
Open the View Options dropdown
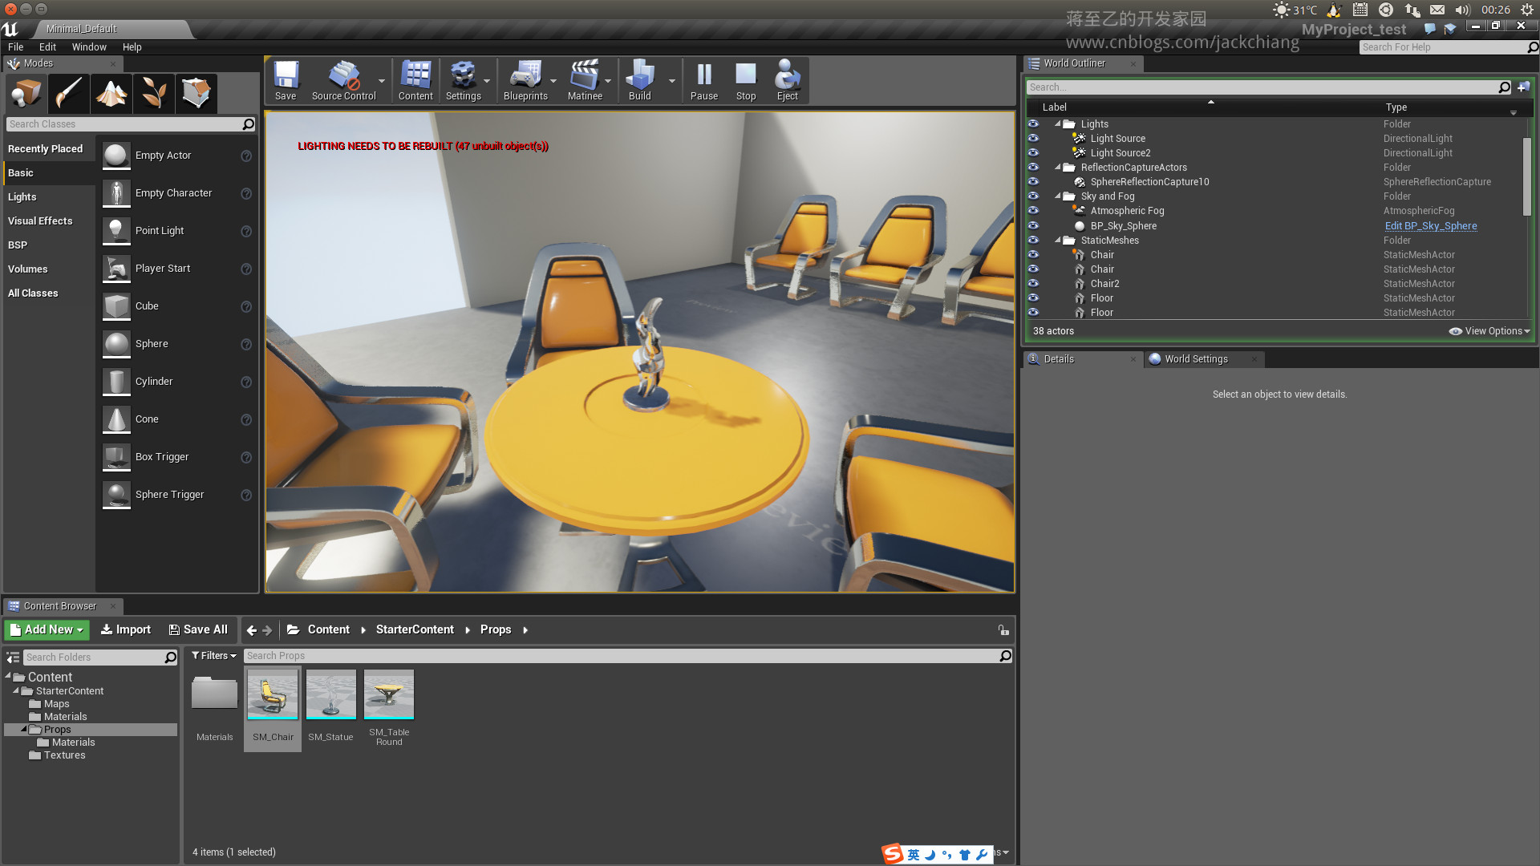(x=1490, y=331)
